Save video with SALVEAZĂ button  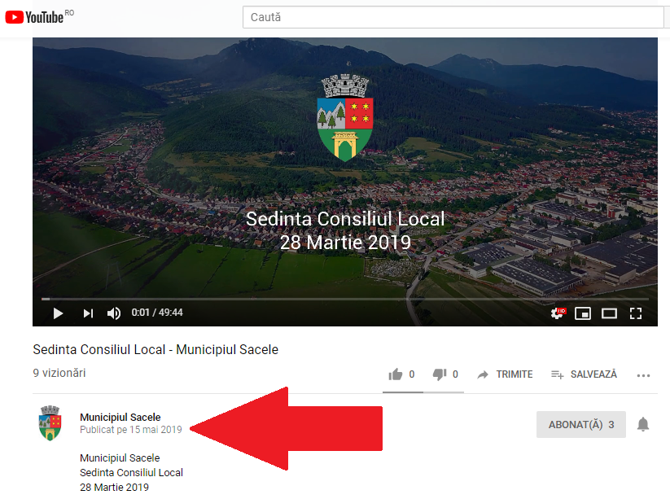pyautogui.click(x=584, y=374)
